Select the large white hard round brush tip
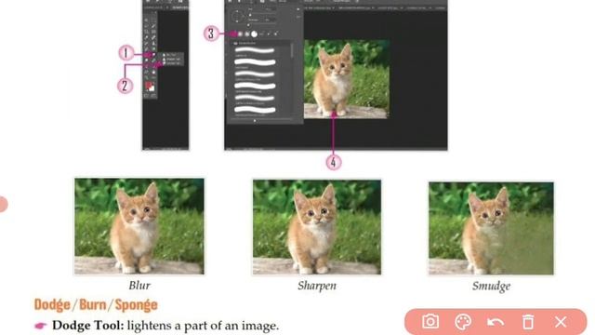 point(254,34)
